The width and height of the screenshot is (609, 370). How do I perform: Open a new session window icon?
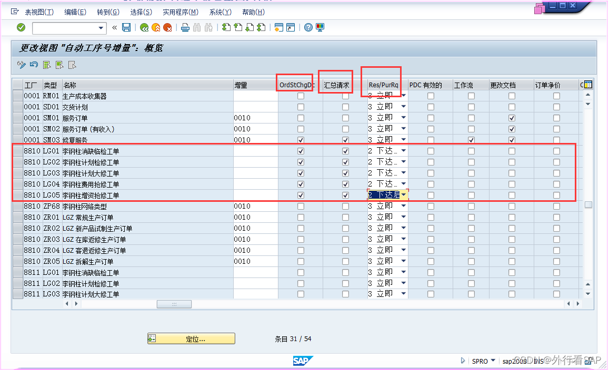pyautogui.click(x=278, y=27)
